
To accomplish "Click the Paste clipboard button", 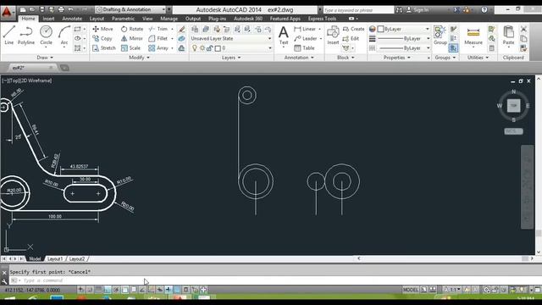I will pyautogui.click(x=508, y=36).
